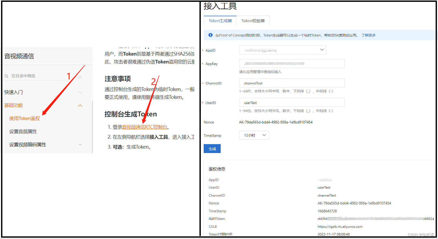Select 设置音频属性 in the sidebar

(23, 131)
